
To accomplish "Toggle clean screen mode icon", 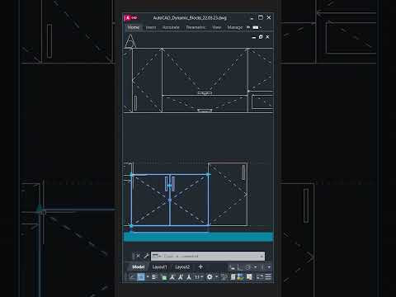I will [x=260, y=277].
